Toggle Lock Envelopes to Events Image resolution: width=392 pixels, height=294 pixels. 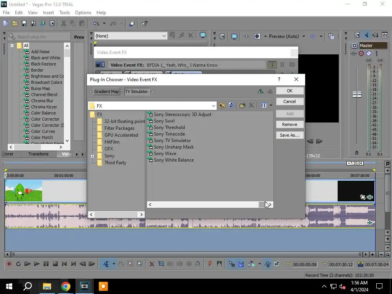pos(268,264)
